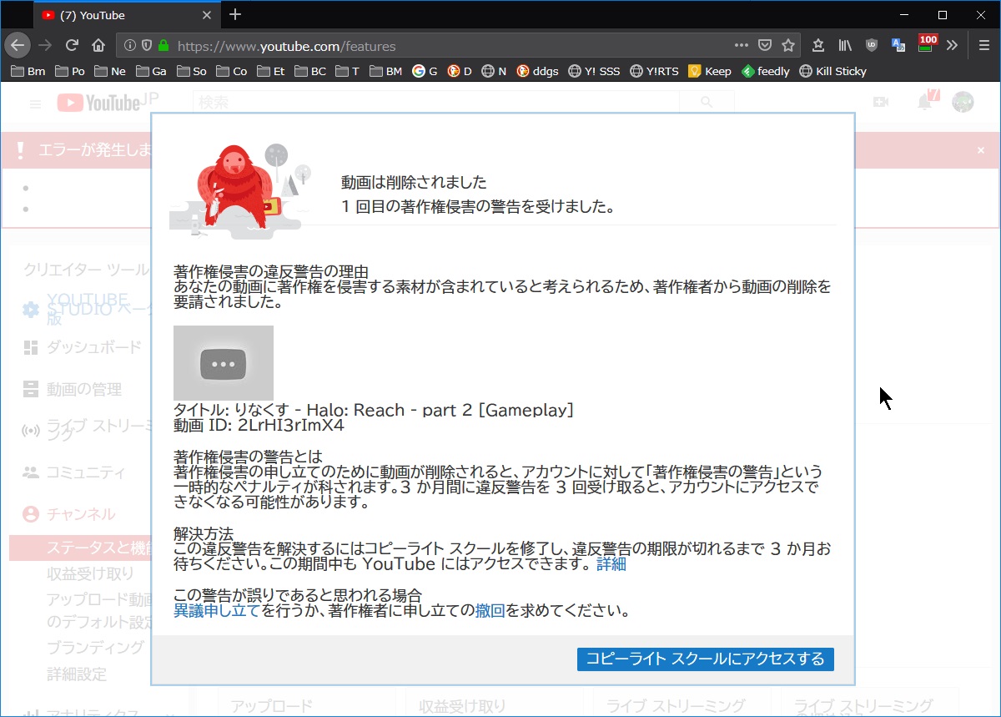This screenshot has height=717, width=1001.
Task: Open the Et bookmarks folder
Action: 270,71
